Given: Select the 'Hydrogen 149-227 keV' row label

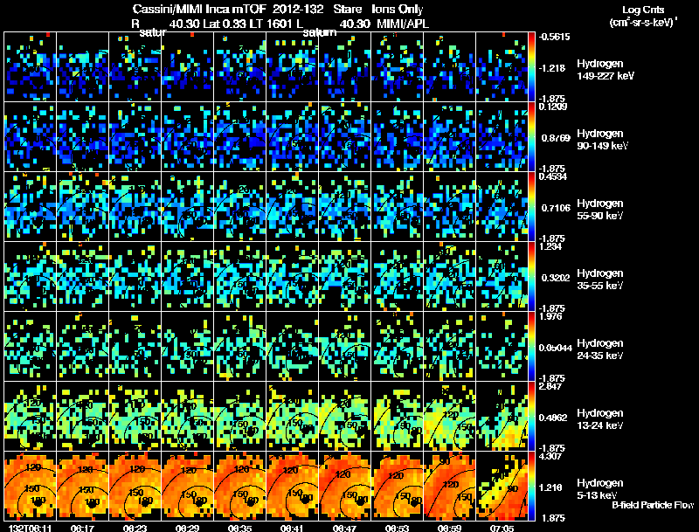Looking at the screenshot, I should [606, 70].
